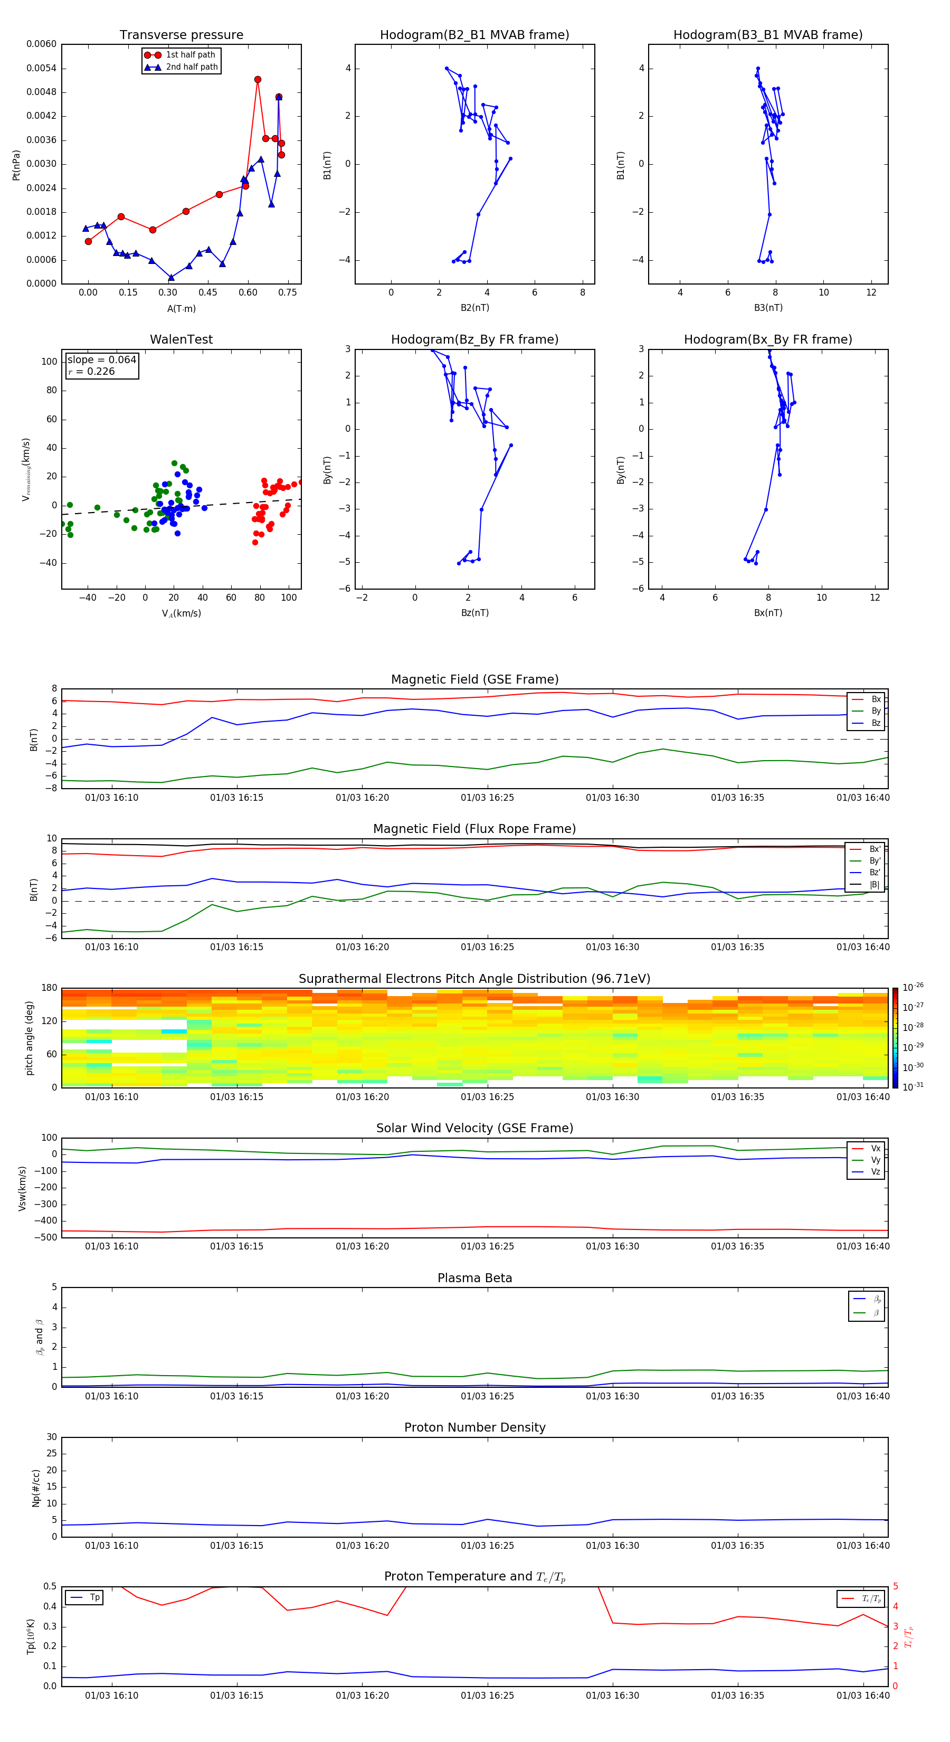This screenshot has width=950, height=1742.
Task: Click "01/03 16:10" tick under Magnetic Field (GSE Frame)
Action: click(x=111, y=798)
